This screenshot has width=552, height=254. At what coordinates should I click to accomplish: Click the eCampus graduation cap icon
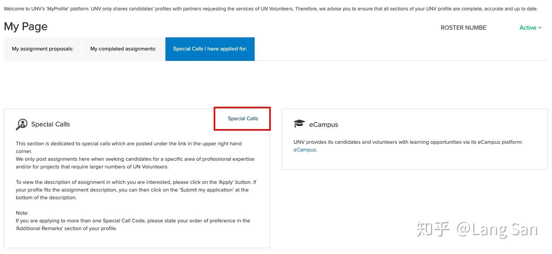coord(299,124)
